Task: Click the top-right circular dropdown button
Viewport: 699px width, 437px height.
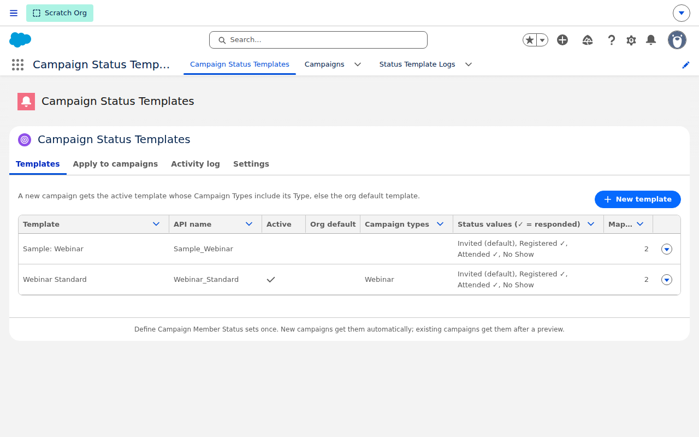Action: pyautogui.click(x=682, y=13)
